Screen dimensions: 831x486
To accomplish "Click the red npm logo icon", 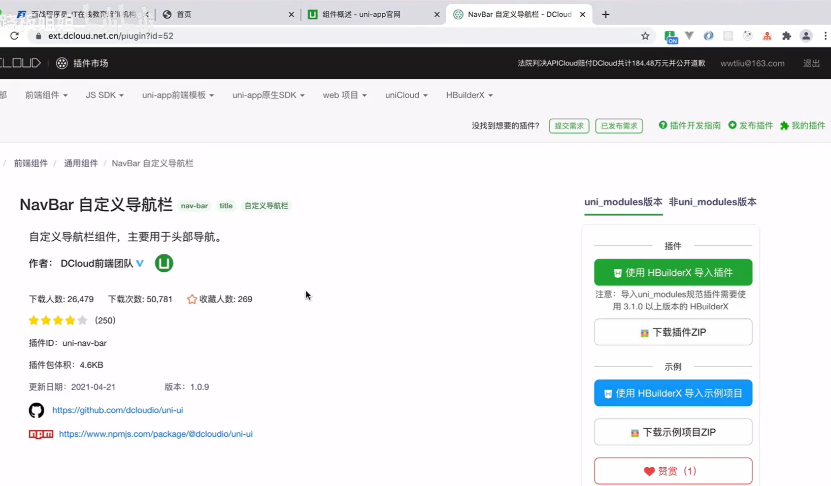I will (41, 434).
